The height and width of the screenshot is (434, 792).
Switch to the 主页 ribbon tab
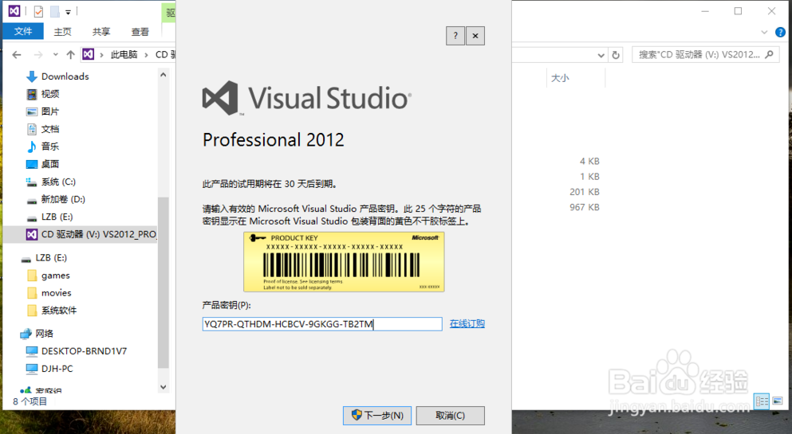pyautogui.click(x=63, y=32)
